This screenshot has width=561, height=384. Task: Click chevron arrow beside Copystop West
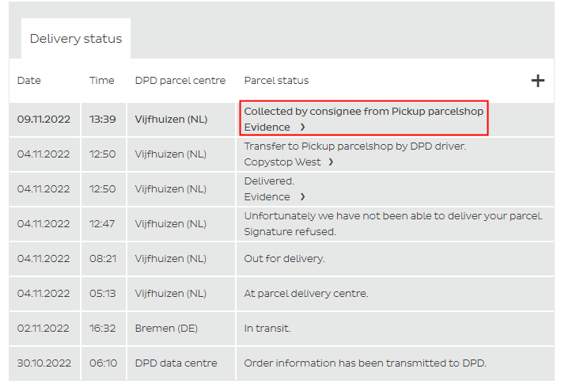[x=331, y=162]
